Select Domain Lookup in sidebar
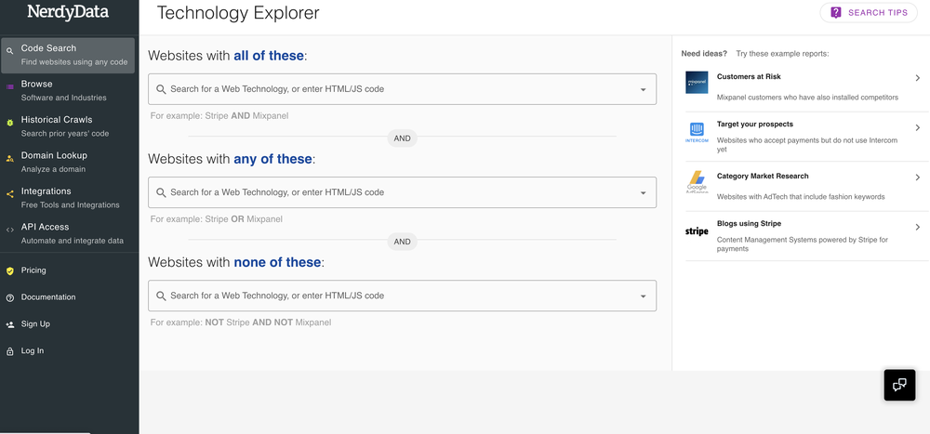The height and width of the screenshot is (434, 930). (68, 162)
